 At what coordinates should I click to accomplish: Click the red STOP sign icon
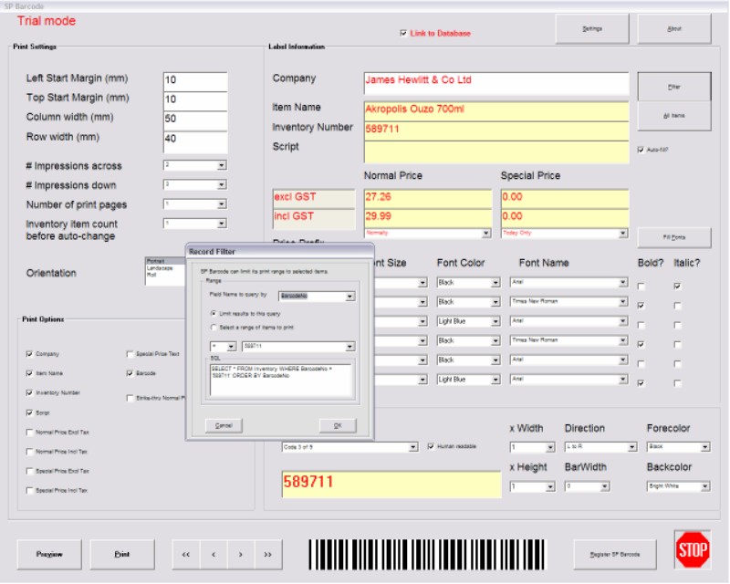(693, 551)
